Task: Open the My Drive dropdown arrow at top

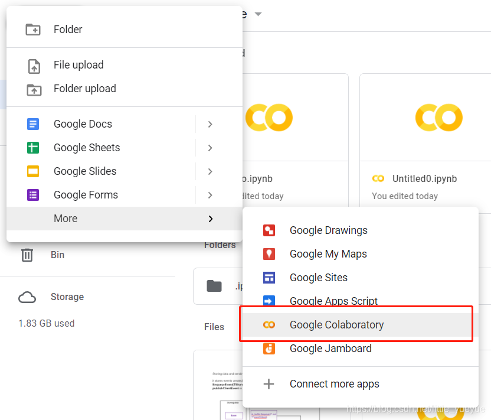Action: pyautogui.click(x=258, y=14)
